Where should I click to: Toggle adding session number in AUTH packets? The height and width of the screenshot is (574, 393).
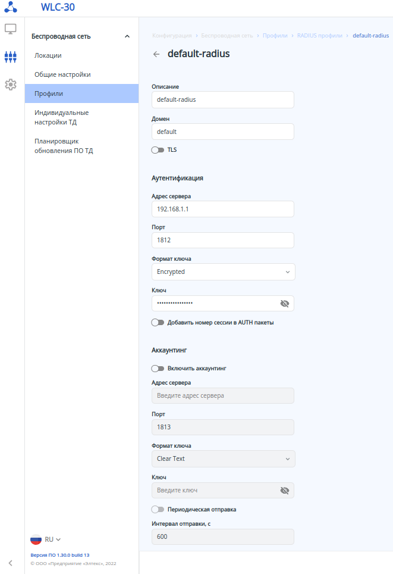point(158,323)
